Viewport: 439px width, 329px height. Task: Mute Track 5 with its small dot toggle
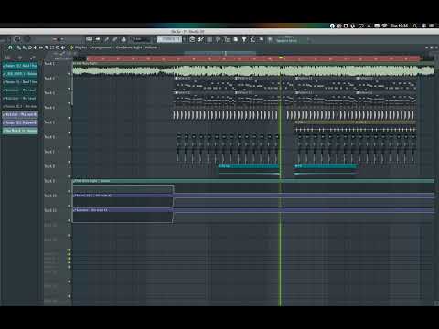[x=69, y=133]
